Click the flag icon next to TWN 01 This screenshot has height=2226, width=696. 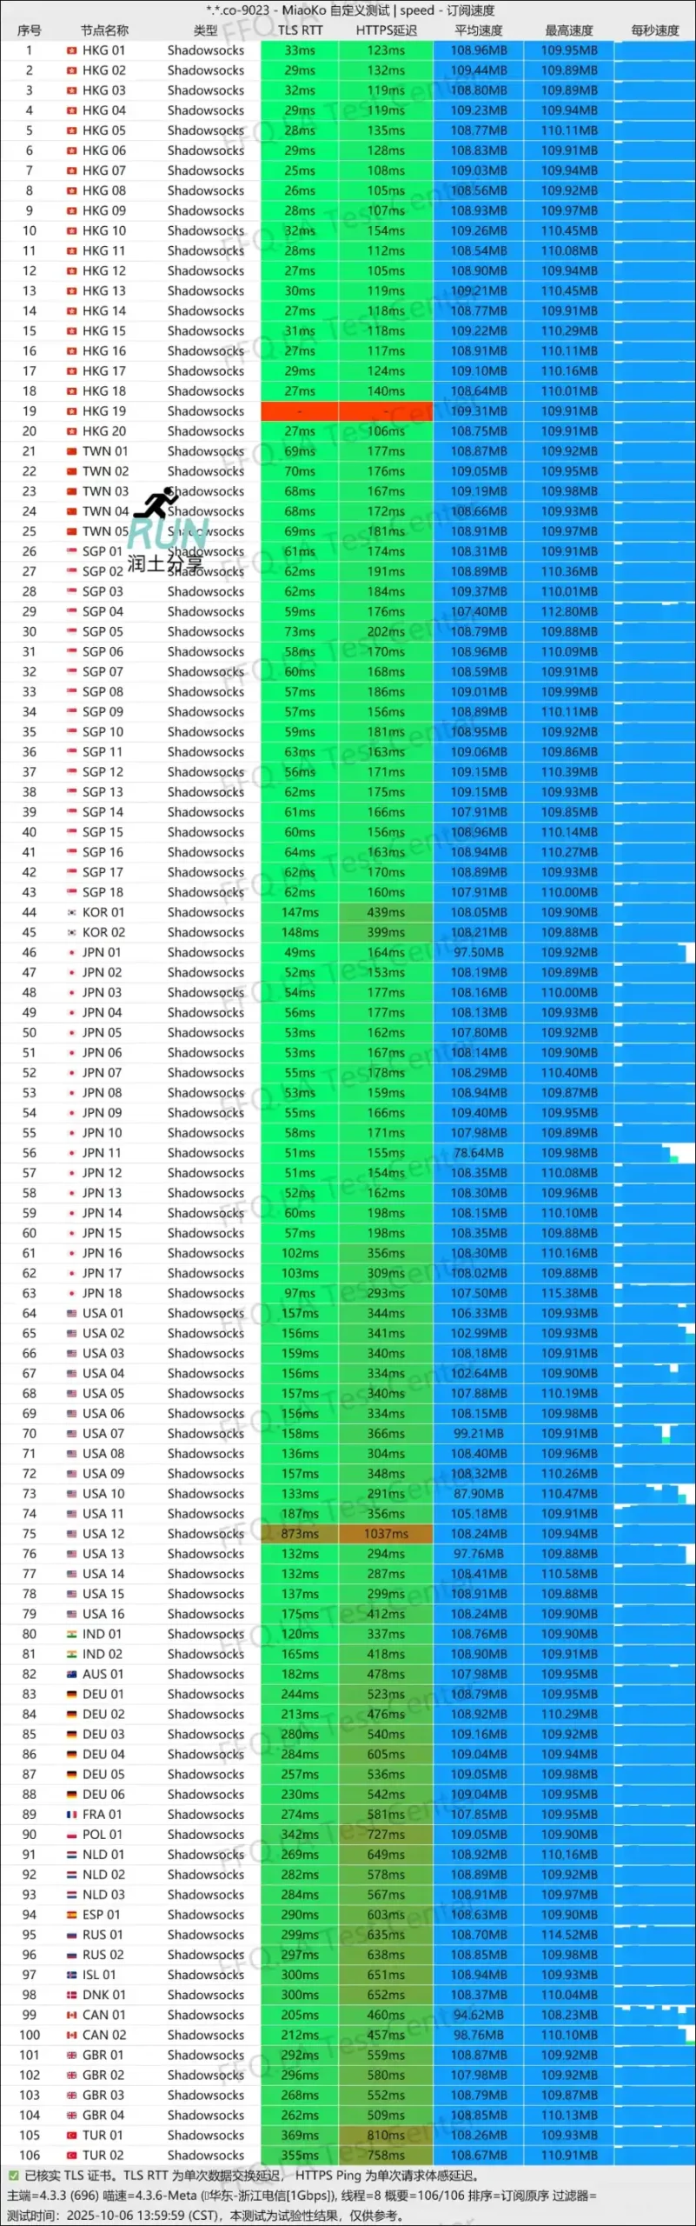pos(71,451)
